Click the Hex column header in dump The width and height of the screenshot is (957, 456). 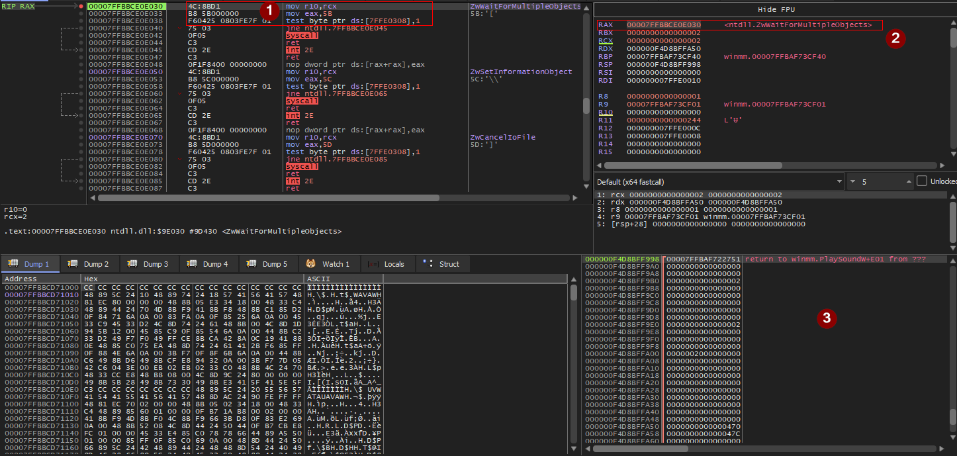point(192,279)
